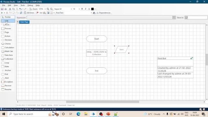The width and height of the screenshot is (208, 117).
Task: Open the Go button dropdown arrow
Action: coord(4,13)
